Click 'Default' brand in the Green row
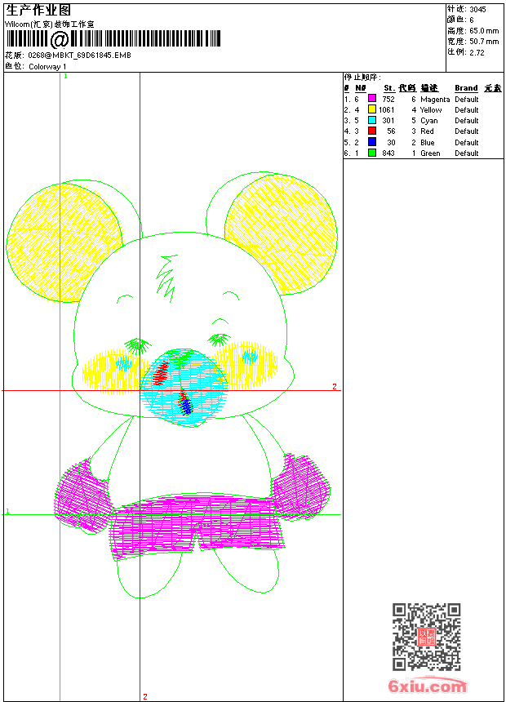 467,153
